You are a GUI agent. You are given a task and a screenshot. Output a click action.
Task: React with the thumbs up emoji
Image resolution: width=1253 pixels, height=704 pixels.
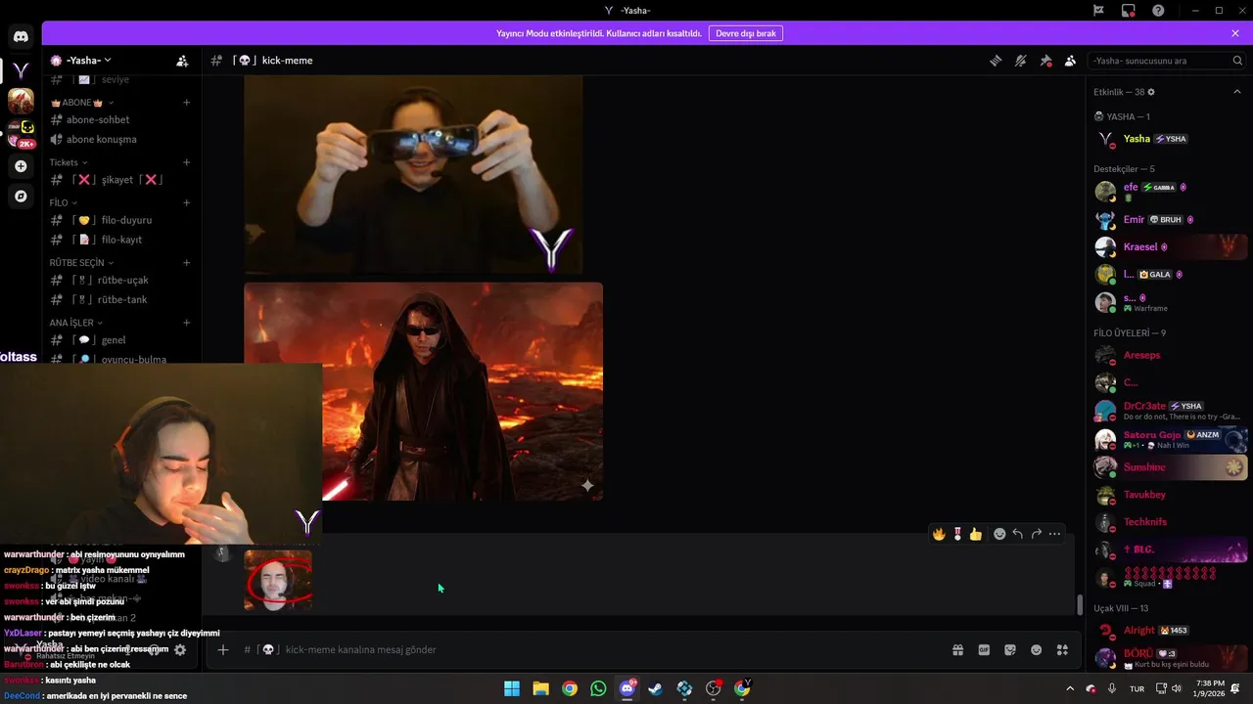tap(976, 534)
